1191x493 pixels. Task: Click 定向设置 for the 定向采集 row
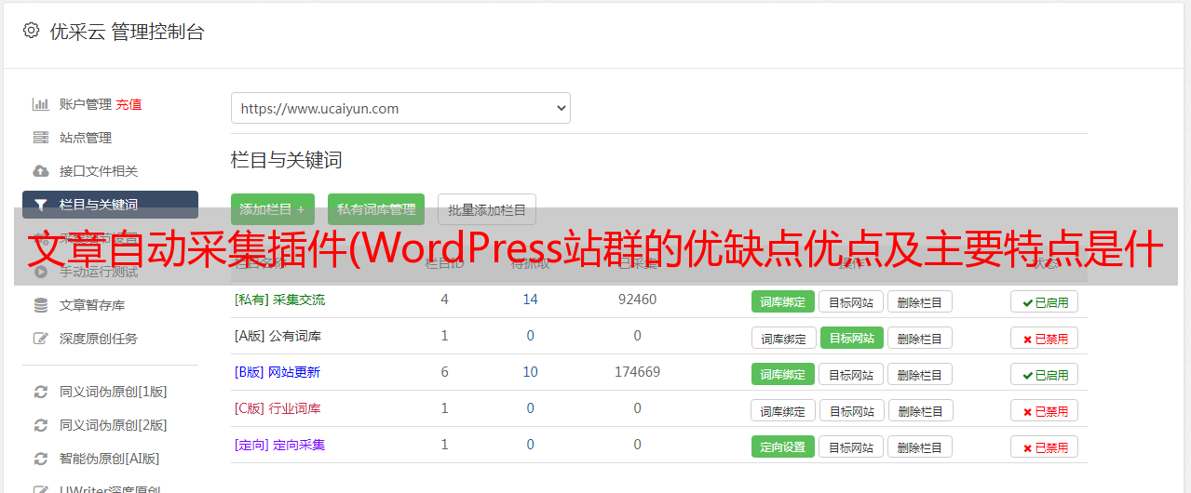[x=782, y=446]
